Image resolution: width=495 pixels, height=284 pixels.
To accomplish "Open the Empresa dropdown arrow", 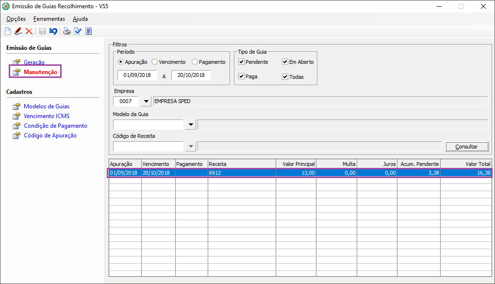I will (x=146, y=102).
